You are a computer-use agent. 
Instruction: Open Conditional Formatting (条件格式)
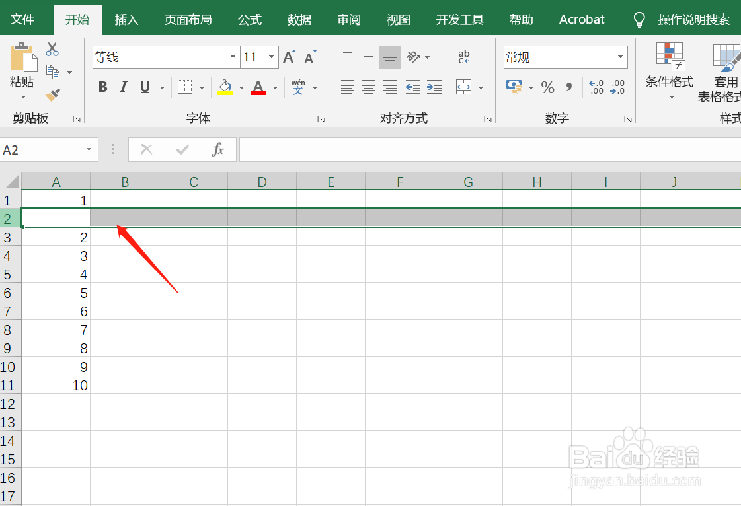670,71
